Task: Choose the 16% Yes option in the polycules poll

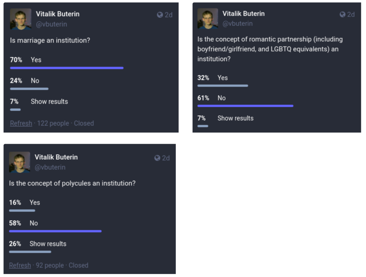Action: [35, 203]
